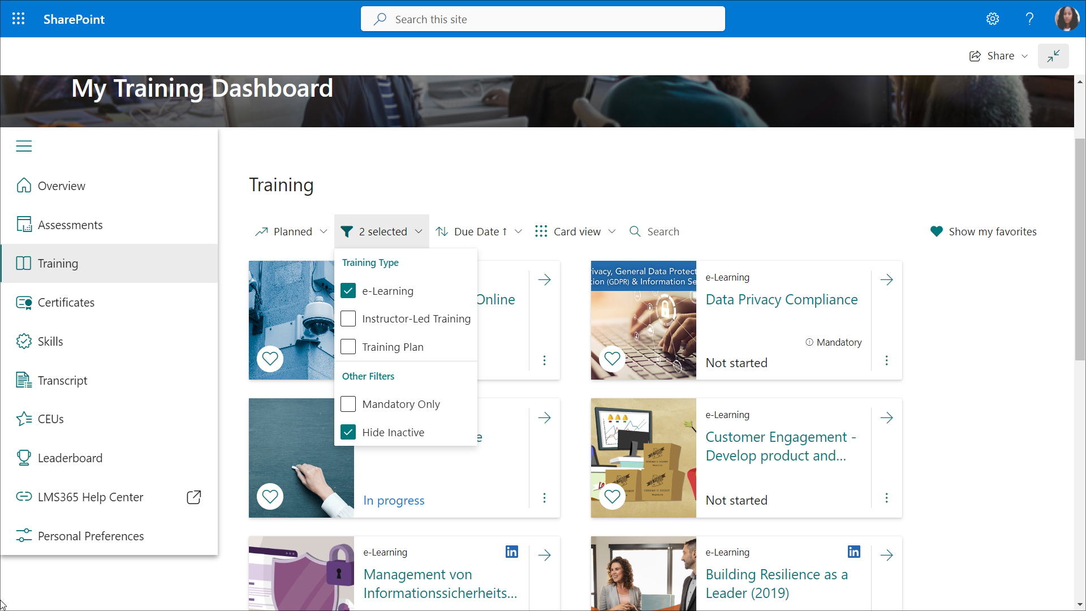Open more options for Customer Engagement card
1086x611 pixels.
(x=886, y=498)
